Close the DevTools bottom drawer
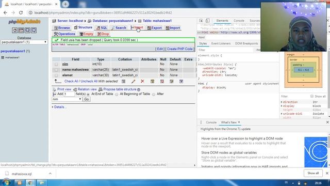This screenshot has height=186, width=330. [327, 122]
